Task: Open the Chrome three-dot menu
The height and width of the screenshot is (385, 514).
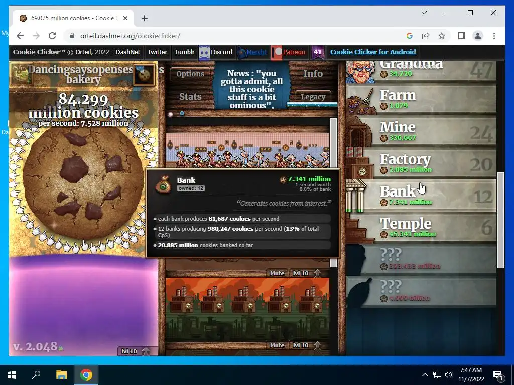Action: (x=494, y=36)
